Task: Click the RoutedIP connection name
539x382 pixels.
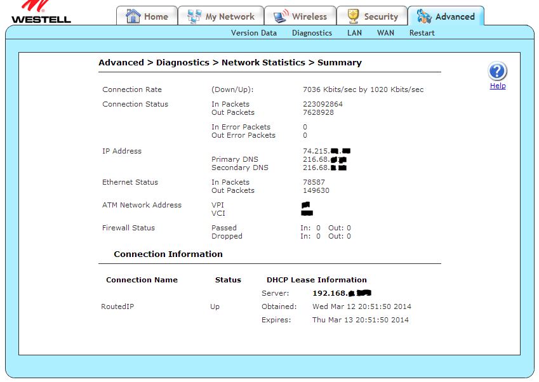Action: tap(117, 306)
